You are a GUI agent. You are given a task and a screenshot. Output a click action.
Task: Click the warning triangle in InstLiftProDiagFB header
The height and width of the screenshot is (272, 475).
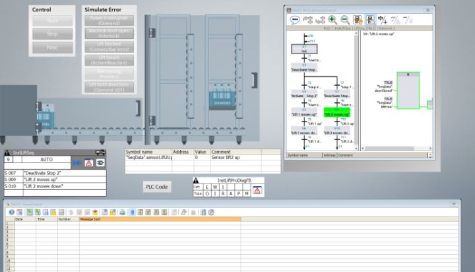tap(196, 180)
